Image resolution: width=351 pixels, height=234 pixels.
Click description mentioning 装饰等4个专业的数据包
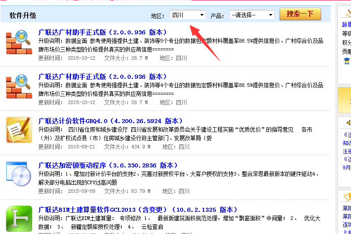point(180,89)
